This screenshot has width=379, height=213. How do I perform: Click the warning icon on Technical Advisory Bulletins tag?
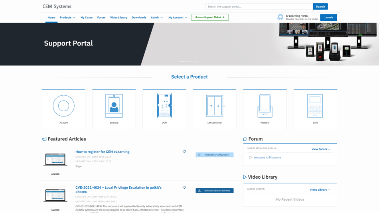pyautogui.click(x=199, y=191)
